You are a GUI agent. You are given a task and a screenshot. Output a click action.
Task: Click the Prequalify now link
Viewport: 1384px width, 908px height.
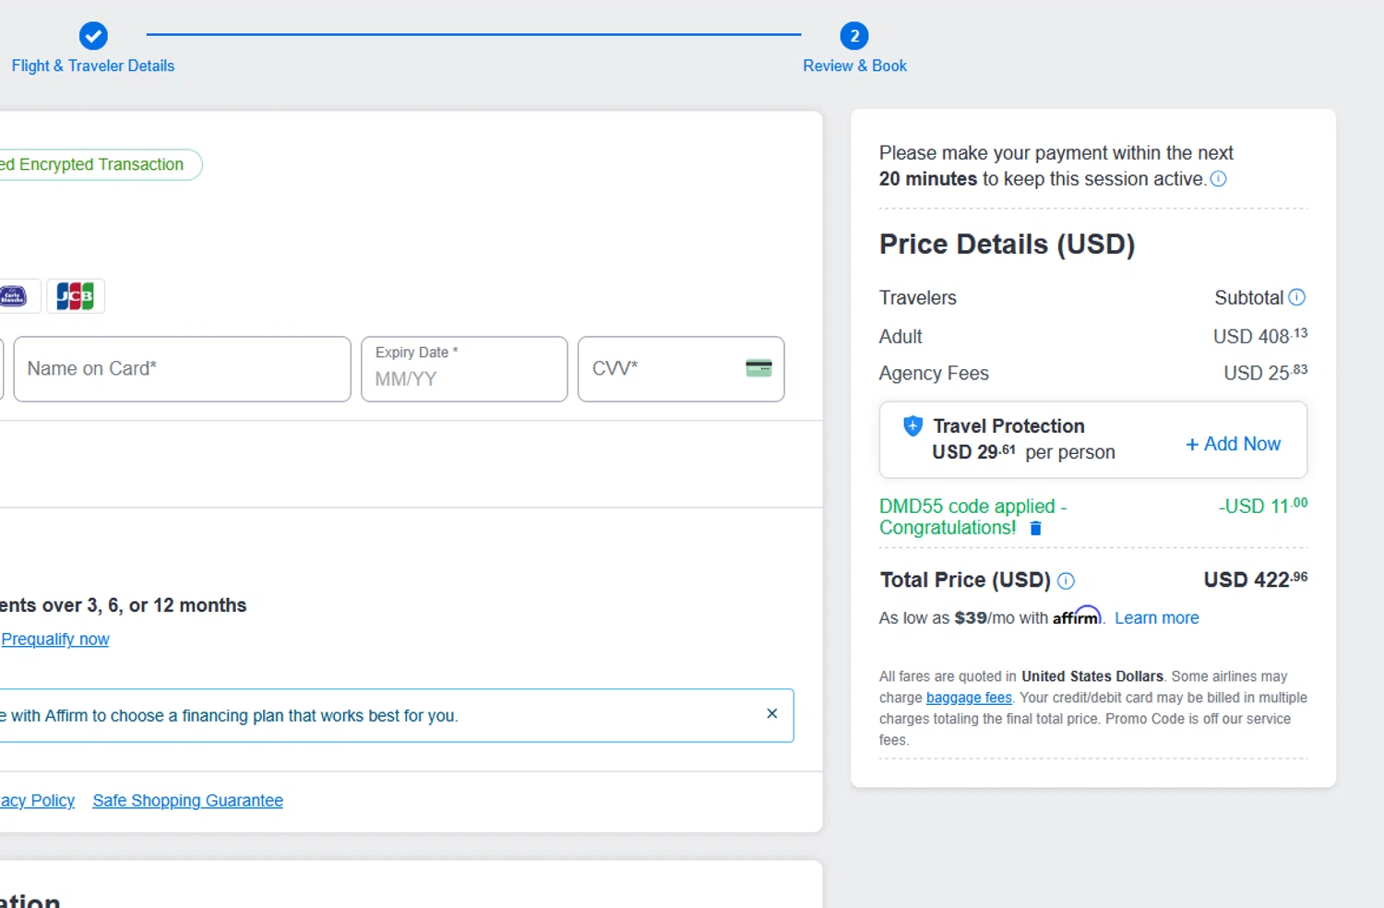pyautogui.click(x=55, y=639)
